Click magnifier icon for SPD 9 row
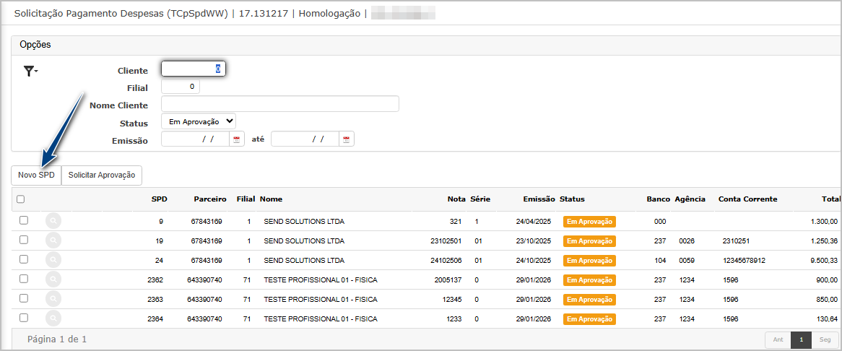Screen dimensions: 842x351 (x=53, y=221)
